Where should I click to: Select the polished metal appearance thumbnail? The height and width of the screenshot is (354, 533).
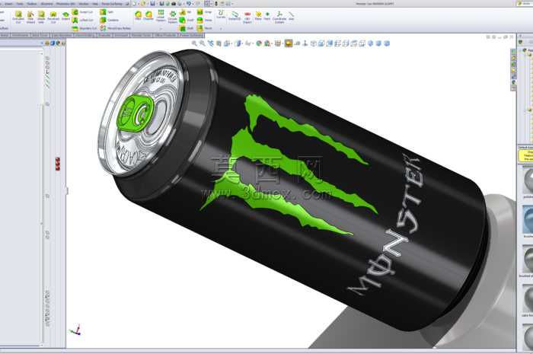(528, 180)
